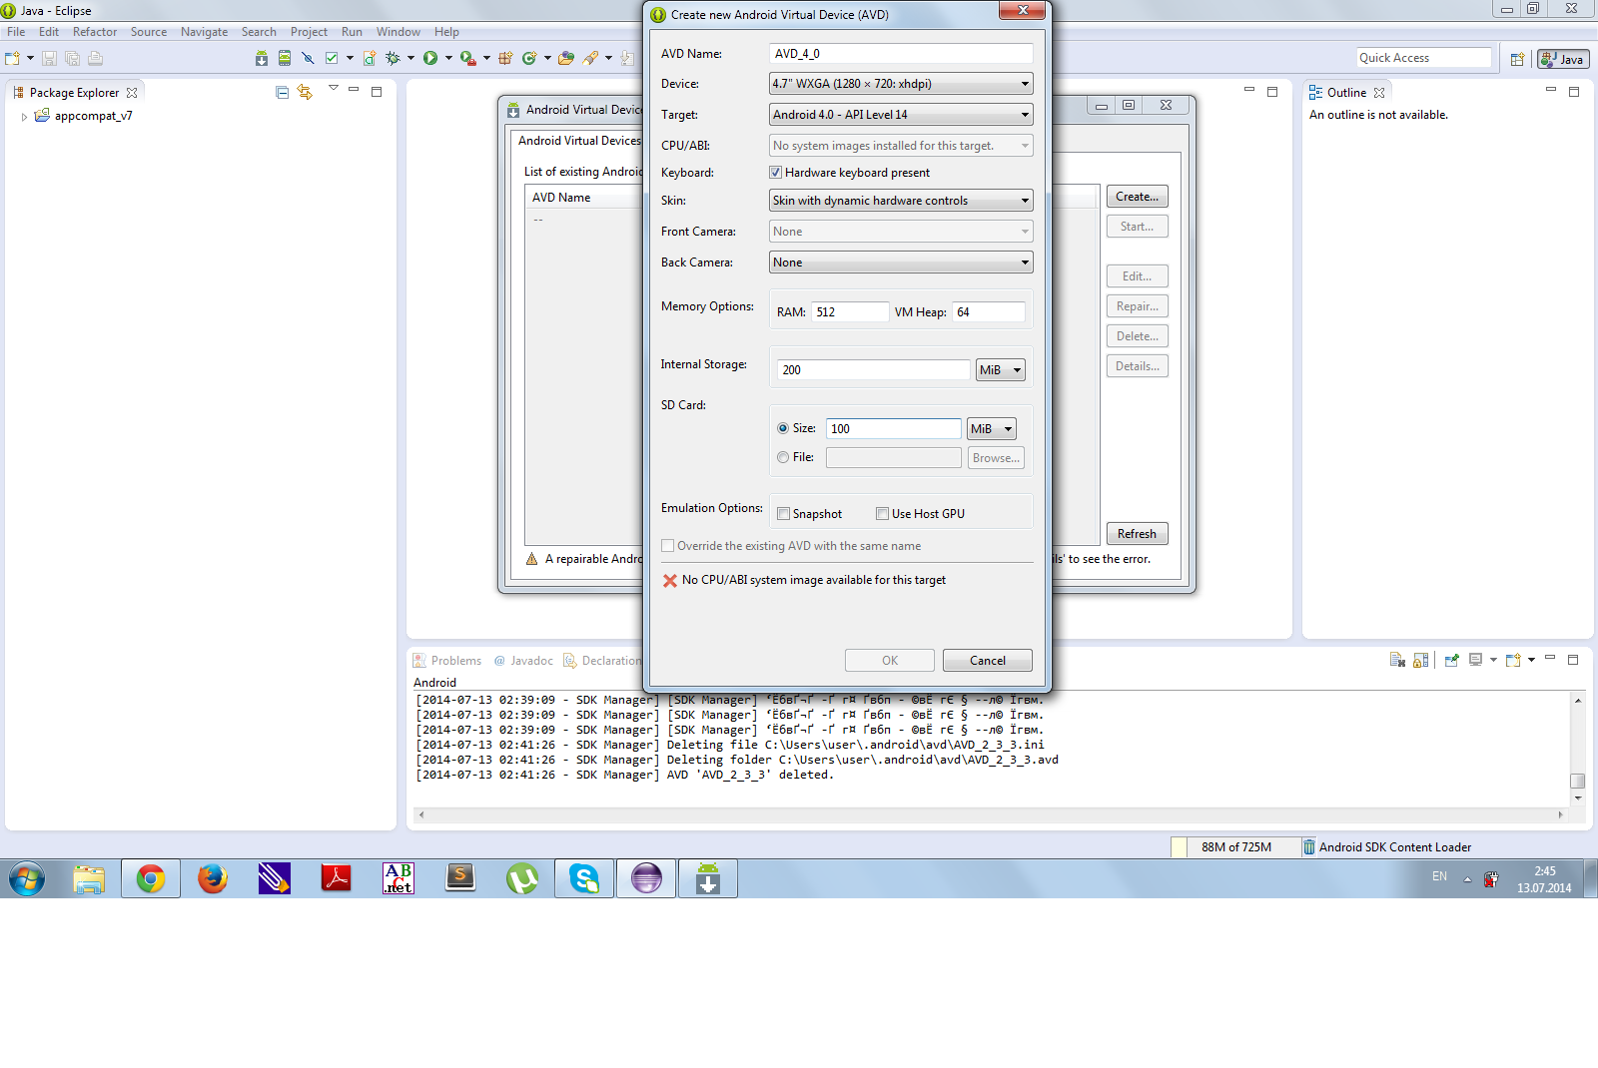
Task: Click the Windows Start button
Action: click(x=27, y=879)
